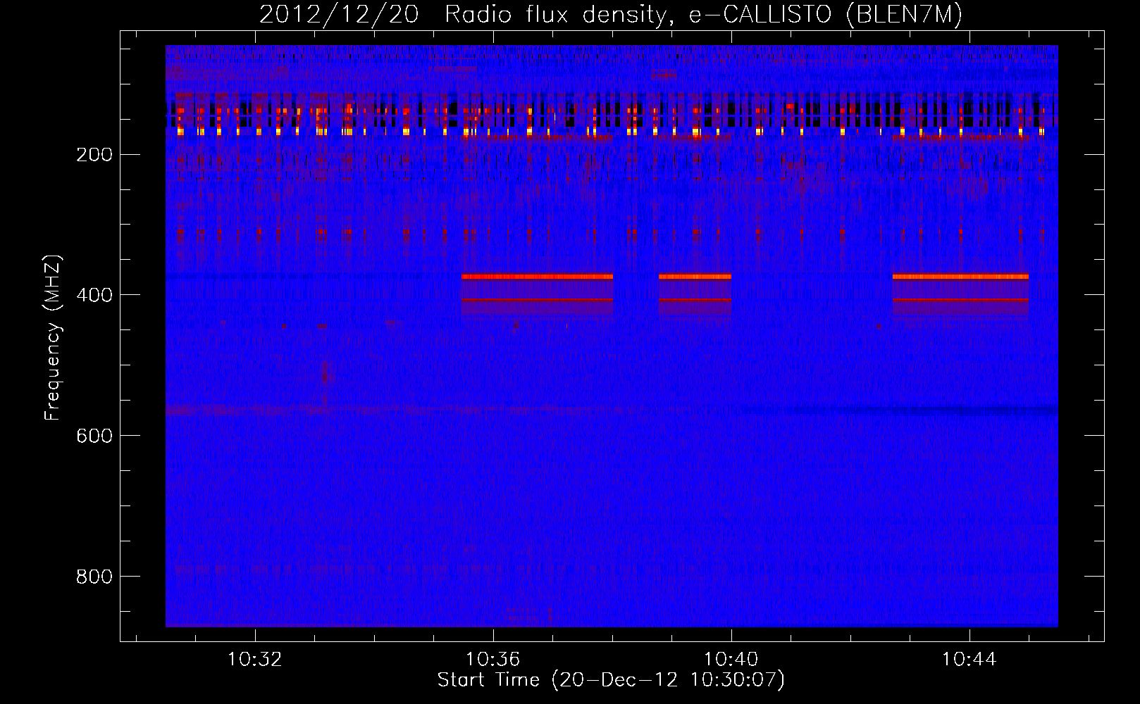
Task: Click the 600 frequency tick label
Action: 94,436
